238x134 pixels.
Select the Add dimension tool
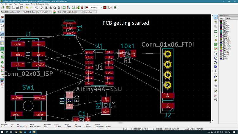(x=215, y=76)
